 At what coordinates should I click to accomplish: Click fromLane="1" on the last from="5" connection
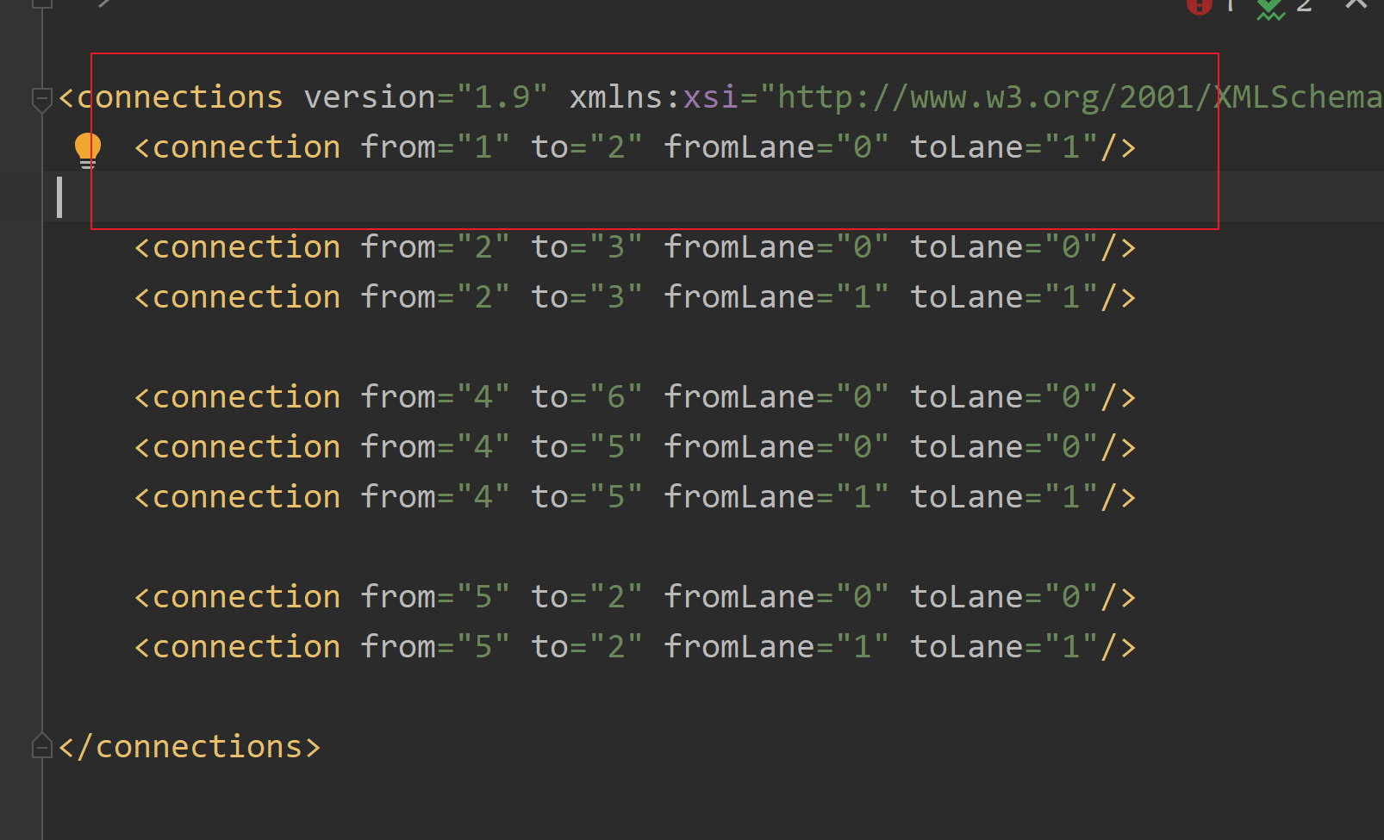[x=774, y=646]
